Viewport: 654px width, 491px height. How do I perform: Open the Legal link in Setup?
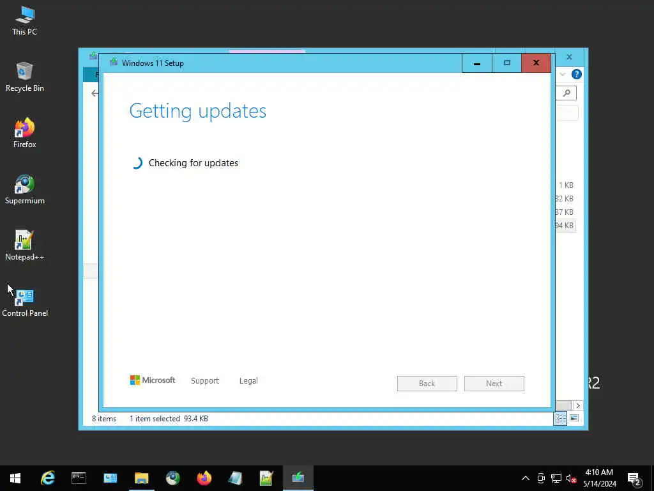248,381
